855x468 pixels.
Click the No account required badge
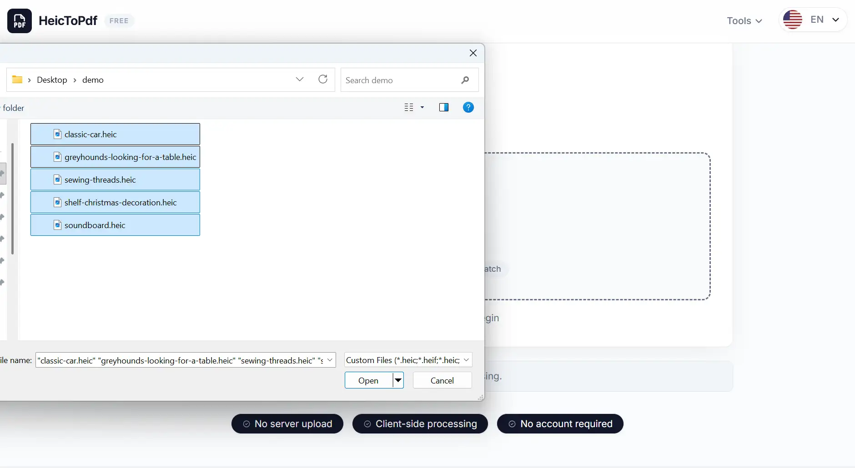[x=560, y=424]
